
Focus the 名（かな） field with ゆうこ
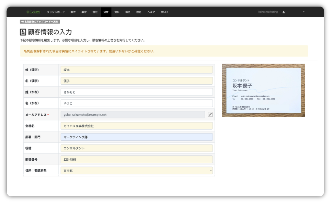coord(136,103)
